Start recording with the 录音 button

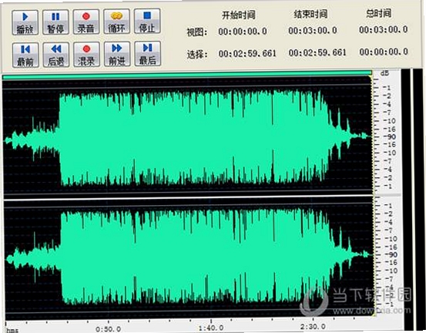click(86, 22)
